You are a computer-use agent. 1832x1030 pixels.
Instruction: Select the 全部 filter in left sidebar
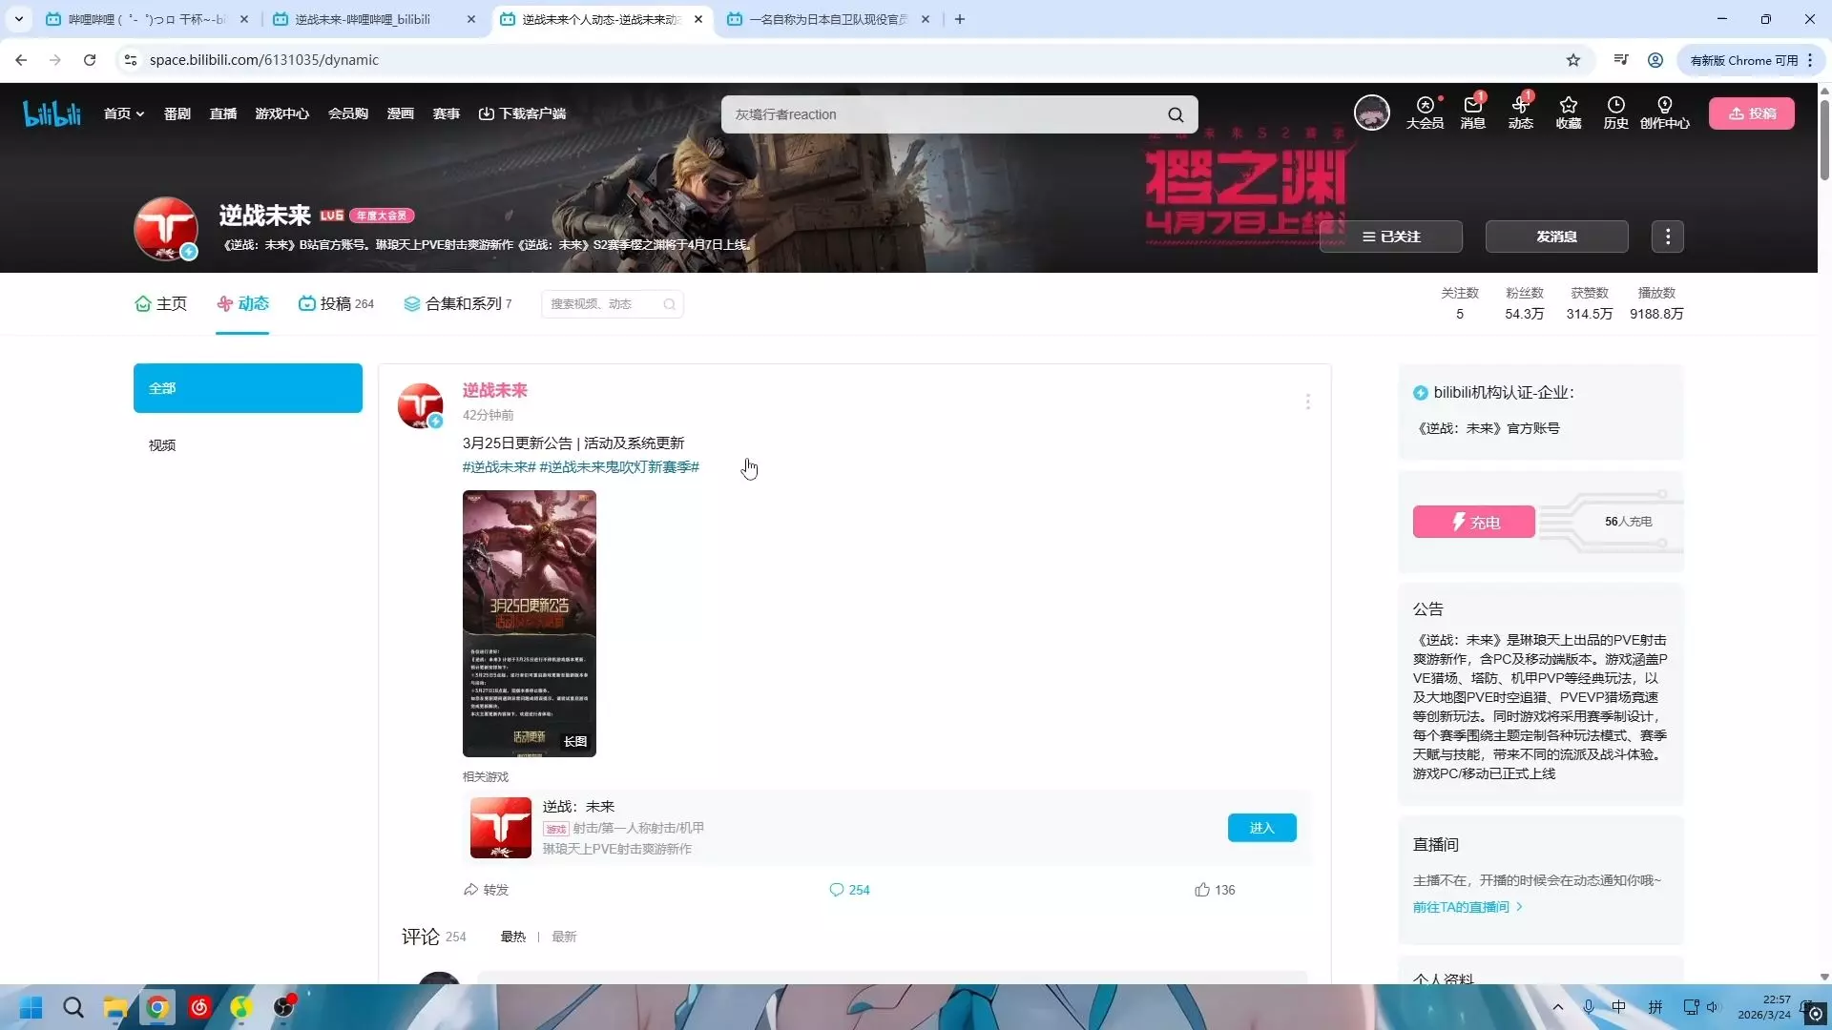pos(248,388)
